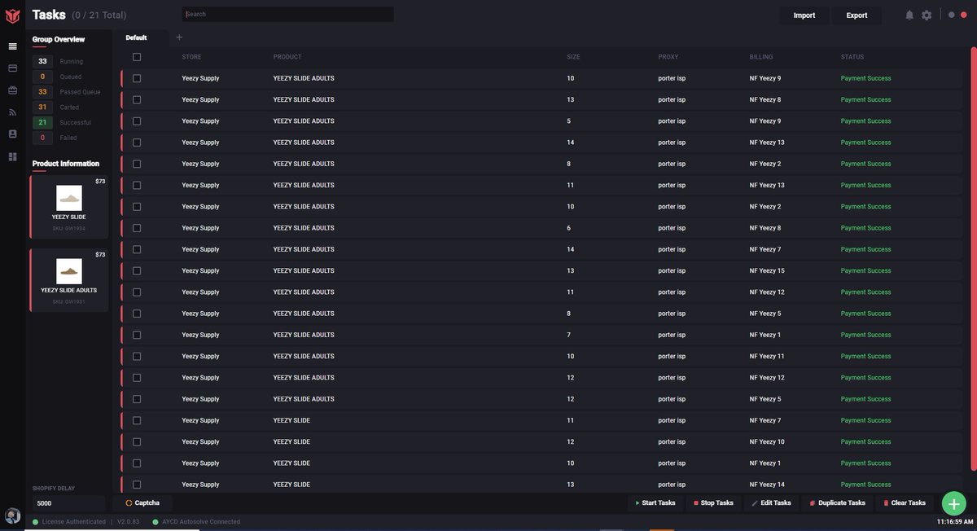Check the size 13 NF Yeezy 15 task
This screenshot has height=531, width=977.
point(137,270)
